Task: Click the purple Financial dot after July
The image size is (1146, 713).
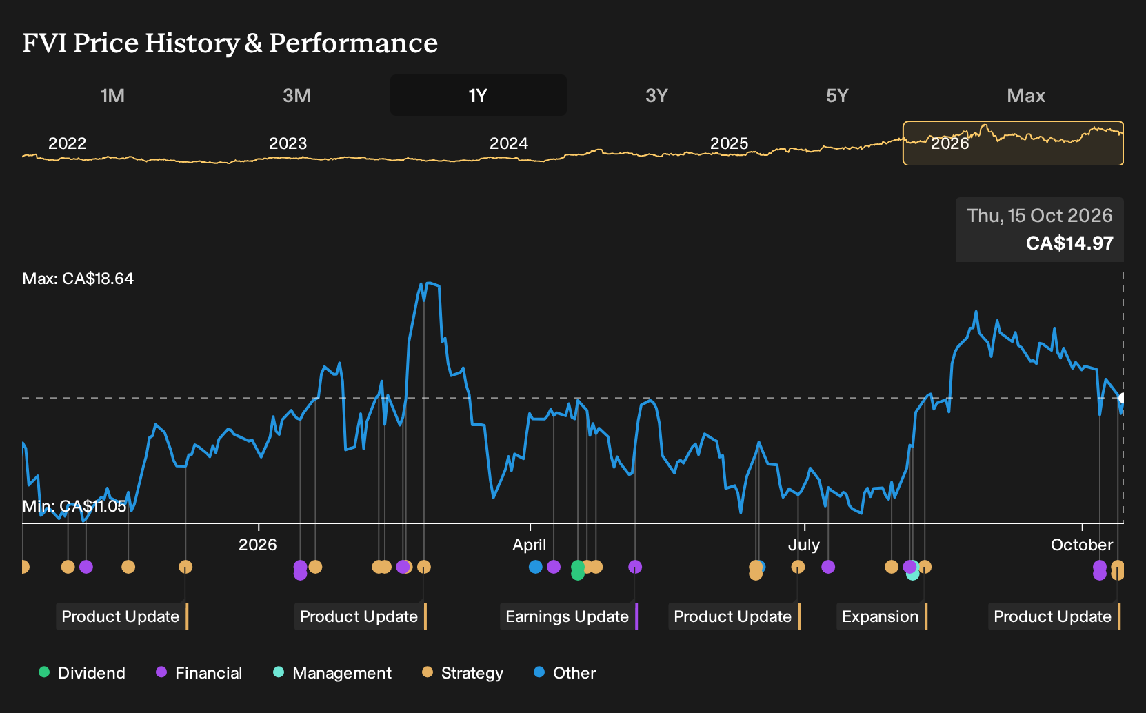Action: pyautogui.click(x=828, y=567)
